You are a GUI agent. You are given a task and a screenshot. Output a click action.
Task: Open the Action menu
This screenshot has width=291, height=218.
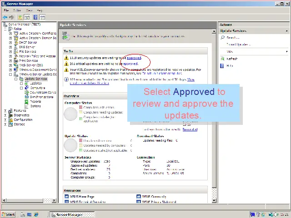pos(17,10)
